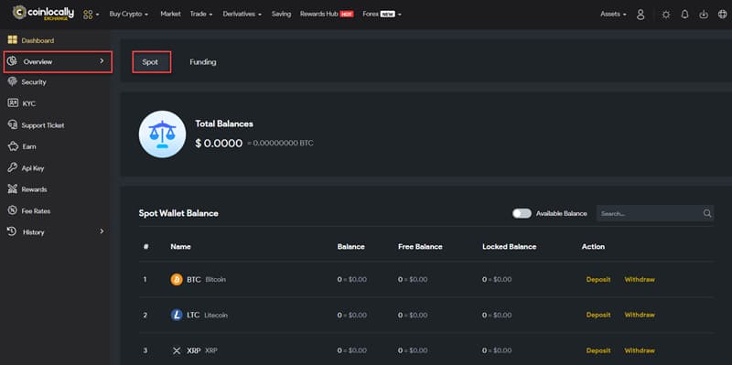Toggle light theme with the sun icon
This screenshot has height=365, width=732.
pyautogui.click(x=666, y=15)
